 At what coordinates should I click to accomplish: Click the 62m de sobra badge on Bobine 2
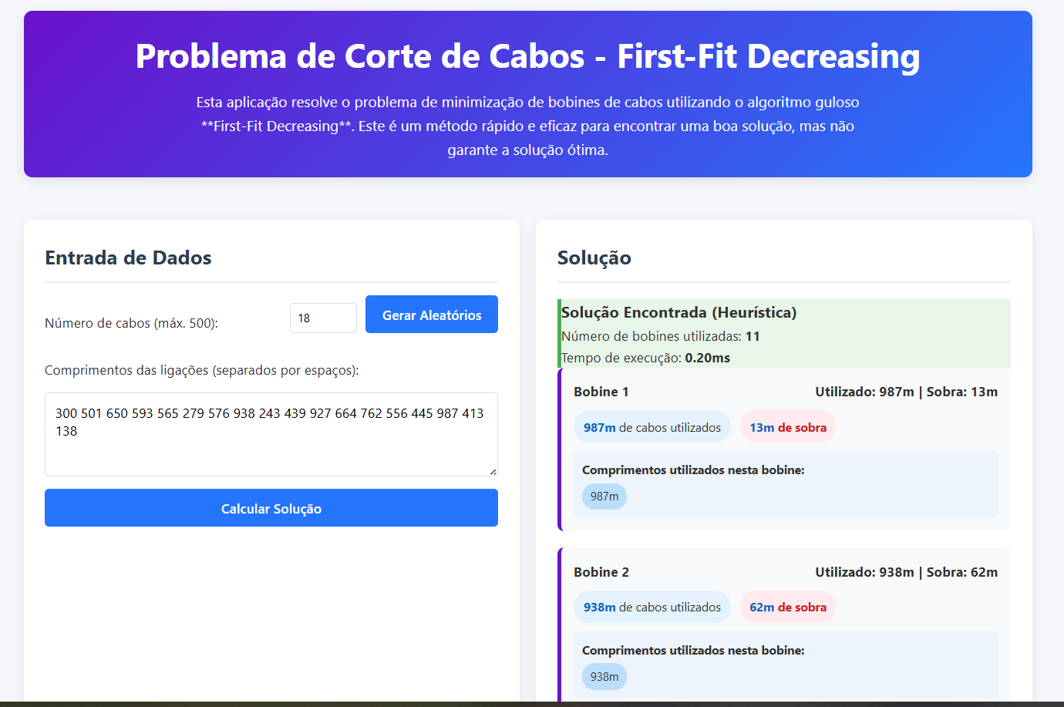click(787, 607)
